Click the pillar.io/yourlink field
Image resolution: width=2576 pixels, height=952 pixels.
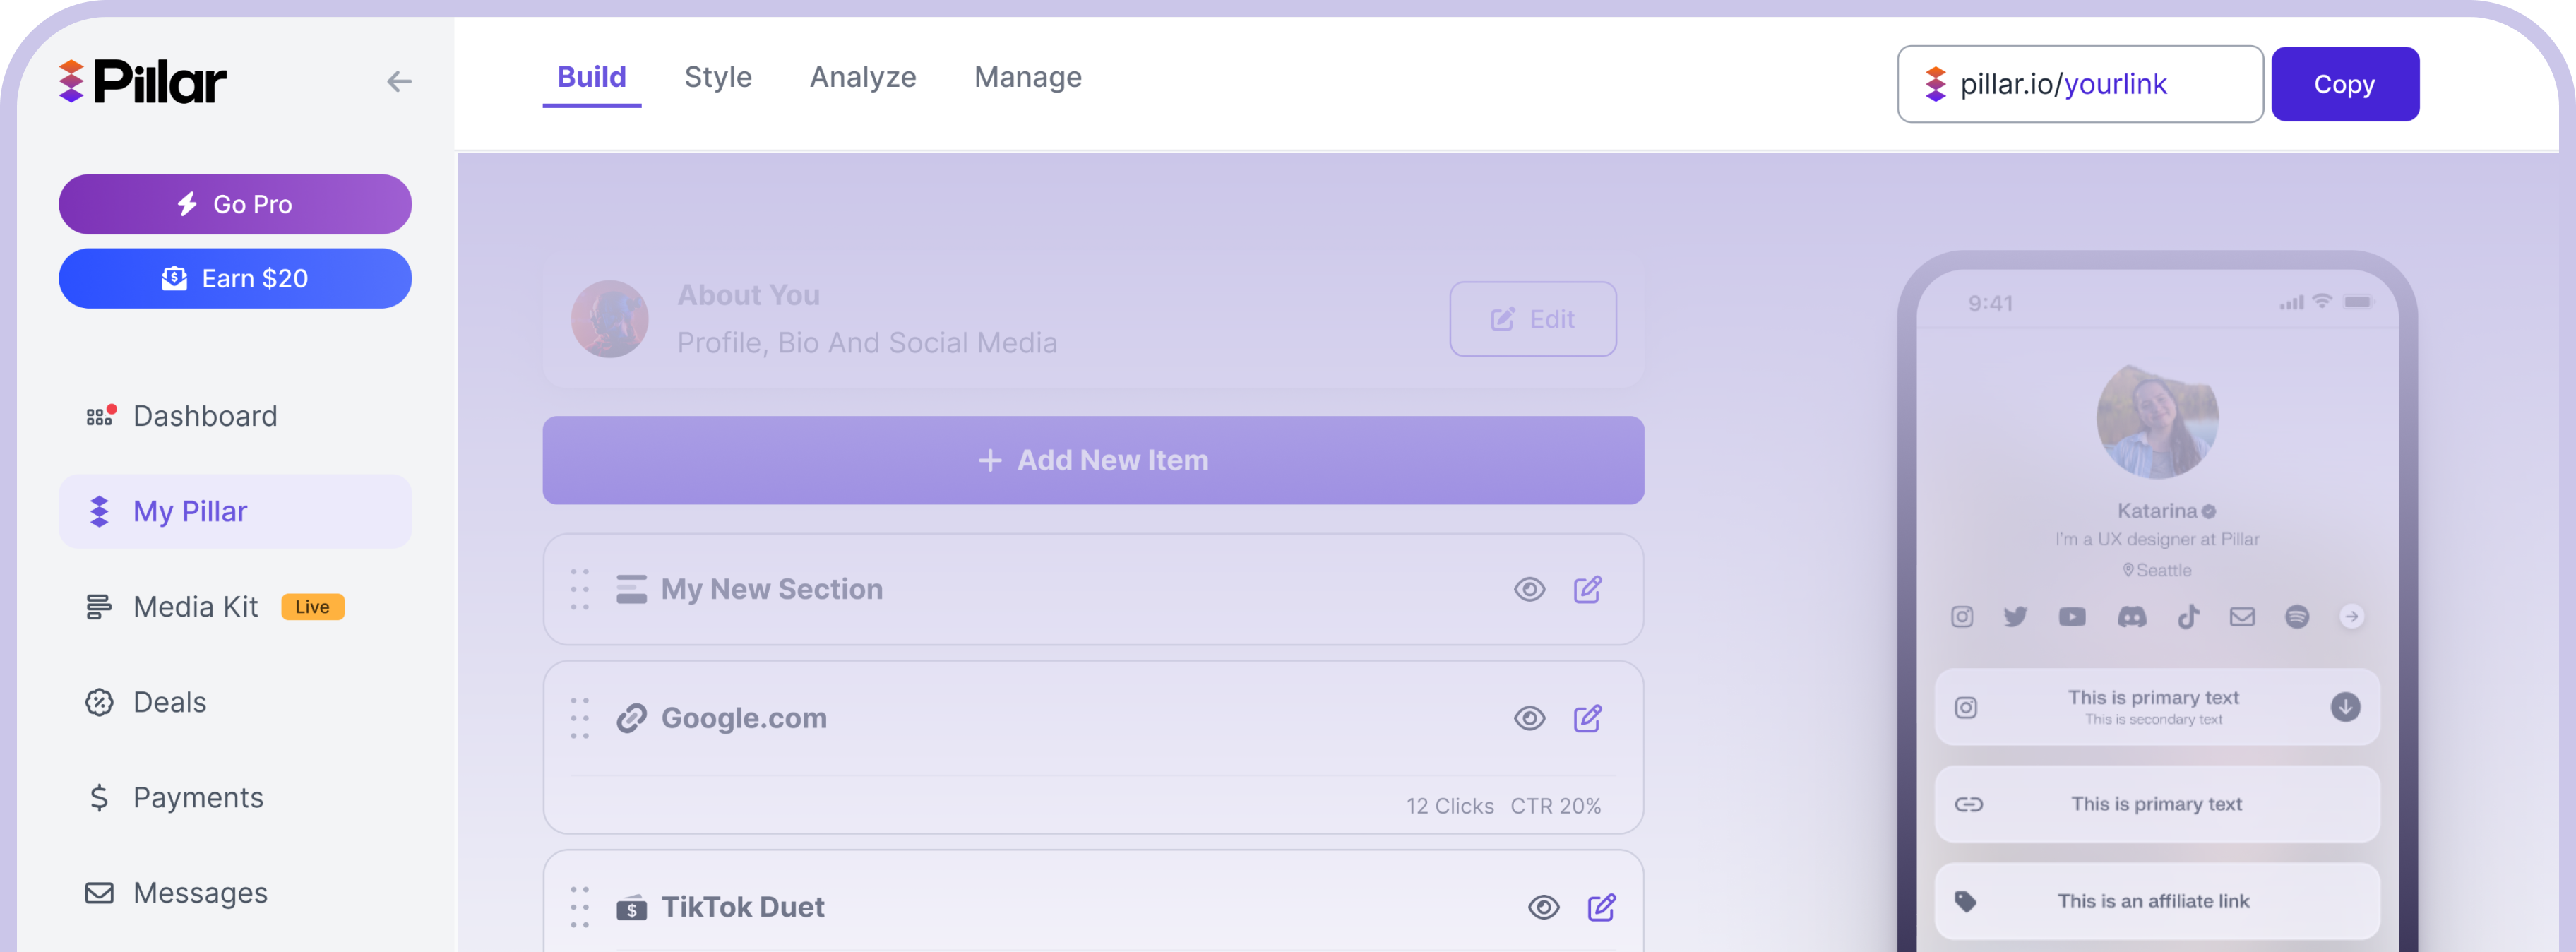pos(2080,84)
